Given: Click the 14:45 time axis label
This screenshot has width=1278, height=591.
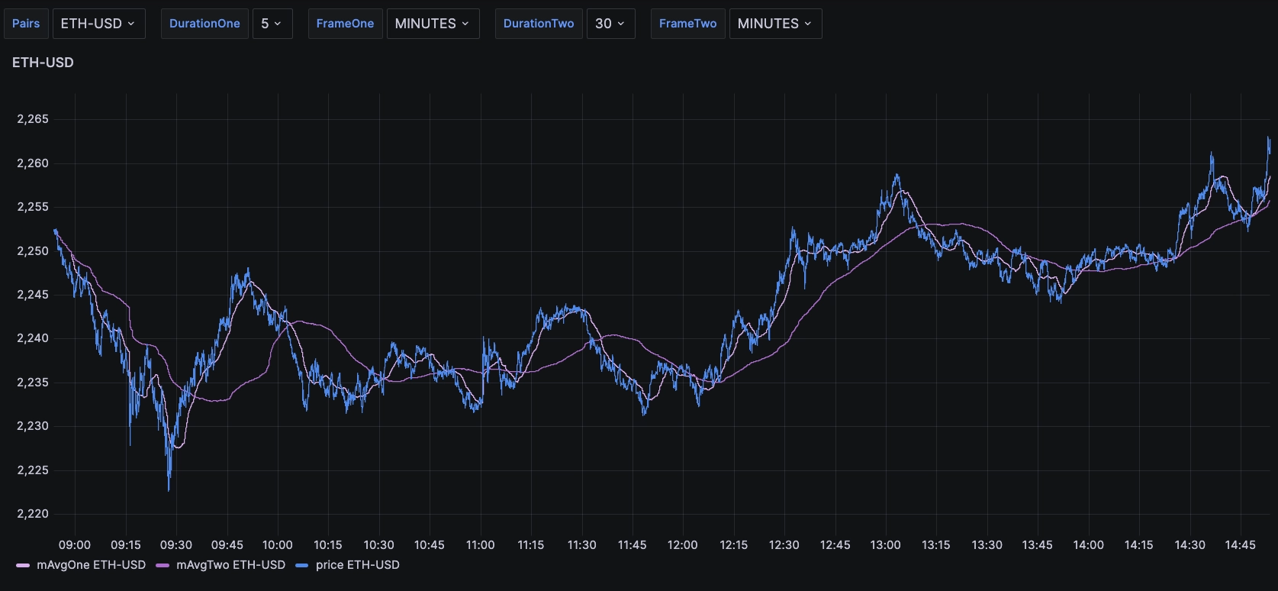Looking at the screenshot, I should click(x=1241, y=545).
